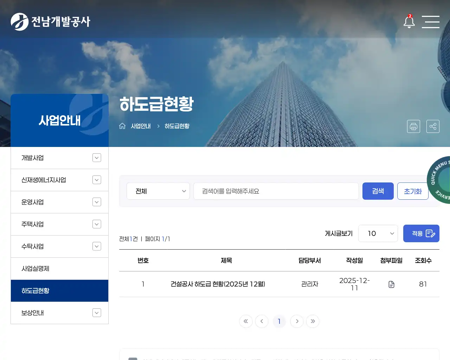Viewport: 450px width, 360px height.
Task: Select 사업실명제 in the sidebar
Action: point(59,269)
